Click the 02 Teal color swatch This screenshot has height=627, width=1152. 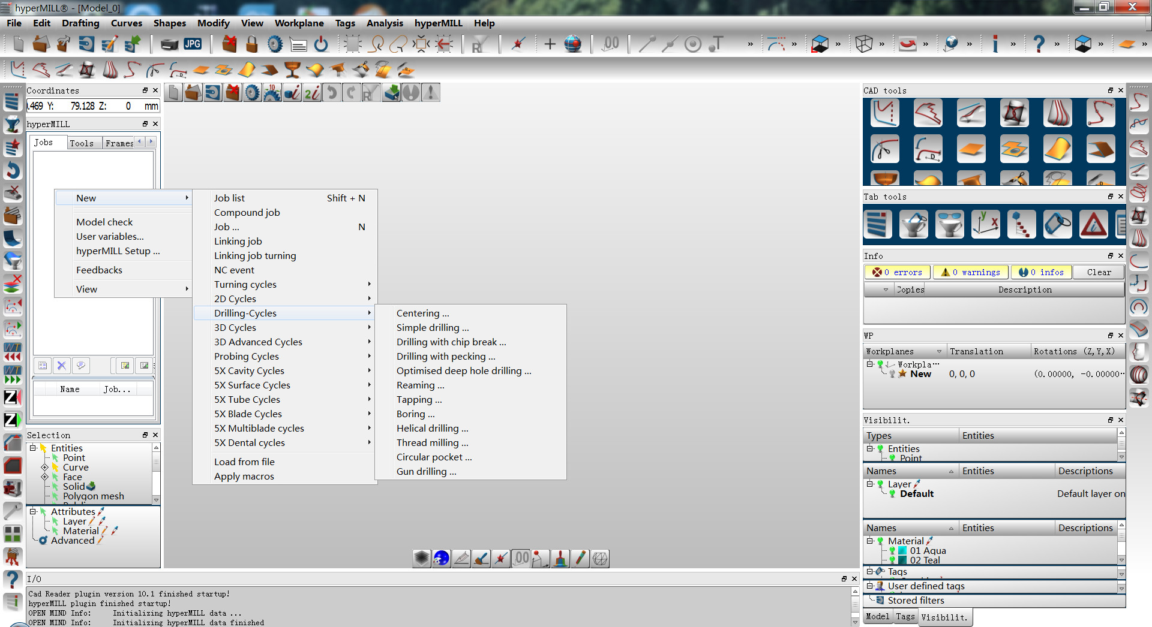[x=902, y=560]
